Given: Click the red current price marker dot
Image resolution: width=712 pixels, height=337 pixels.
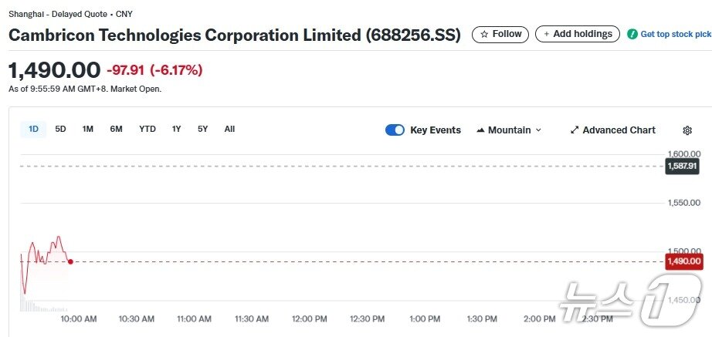Looking at the screenshot, I should (x=70, y=261).
